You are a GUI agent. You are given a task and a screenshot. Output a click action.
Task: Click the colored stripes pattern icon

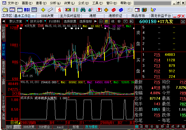[x=76, y=10]
